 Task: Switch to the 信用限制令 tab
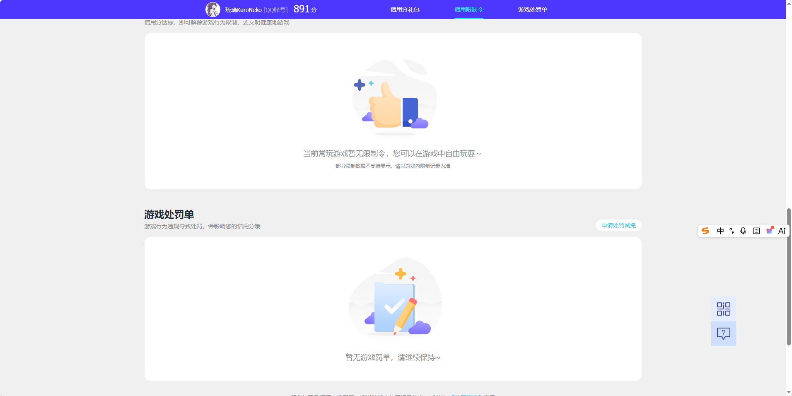[468, 10]
